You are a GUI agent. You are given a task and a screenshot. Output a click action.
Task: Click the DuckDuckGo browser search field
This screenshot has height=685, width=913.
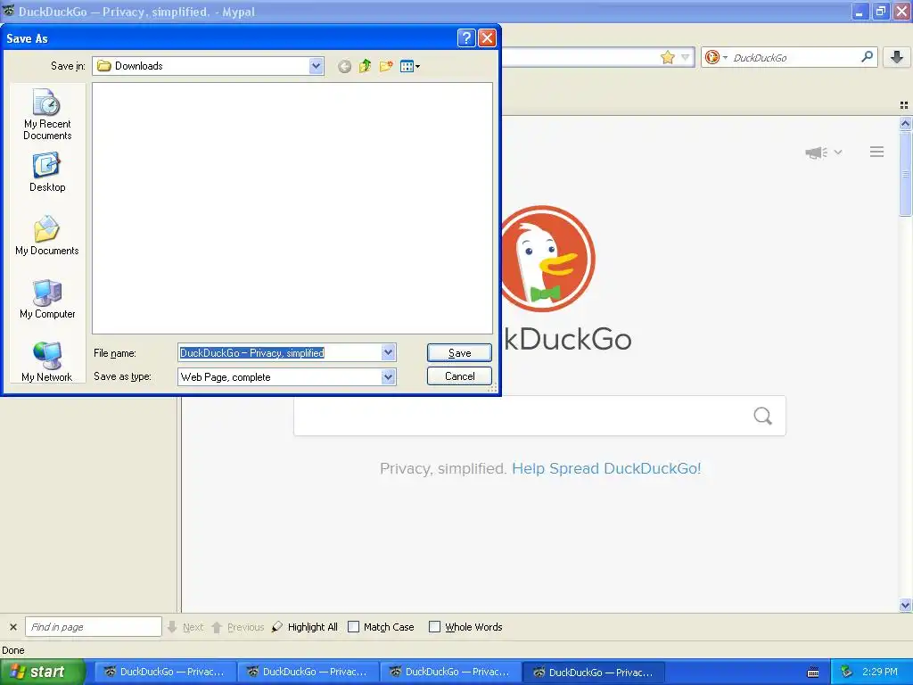[794, 57]
